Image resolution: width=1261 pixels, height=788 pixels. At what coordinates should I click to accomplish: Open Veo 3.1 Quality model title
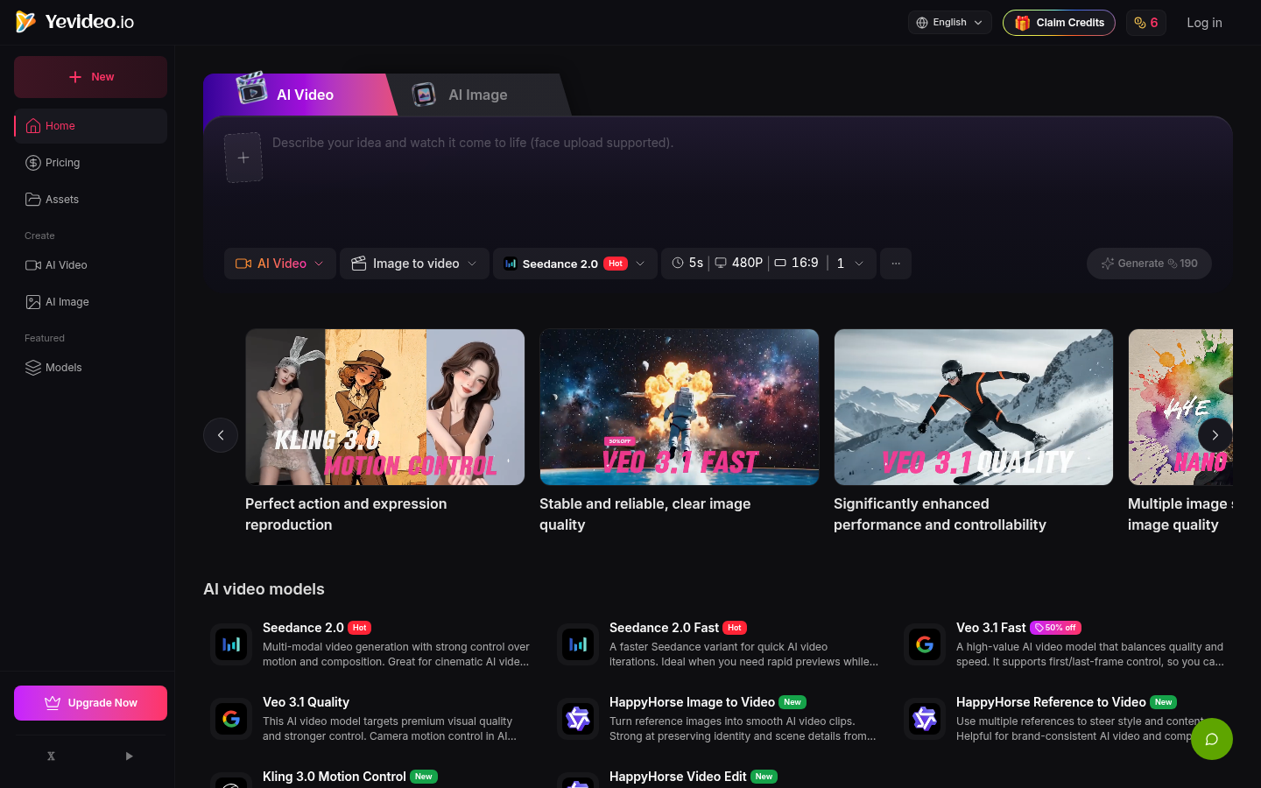point(306,702)
